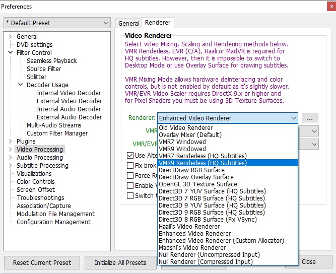
Task: Check the Fix broke... checkbox
Action: click(130, 165)
